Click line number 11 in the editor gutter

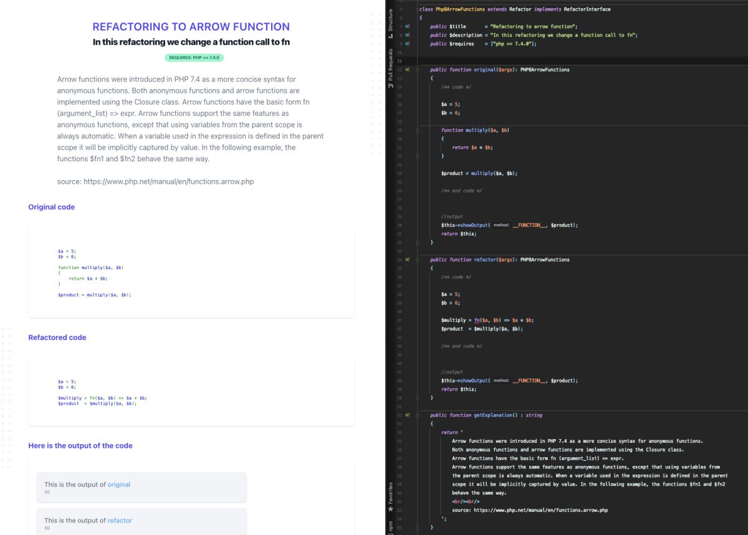pos(399,61)
